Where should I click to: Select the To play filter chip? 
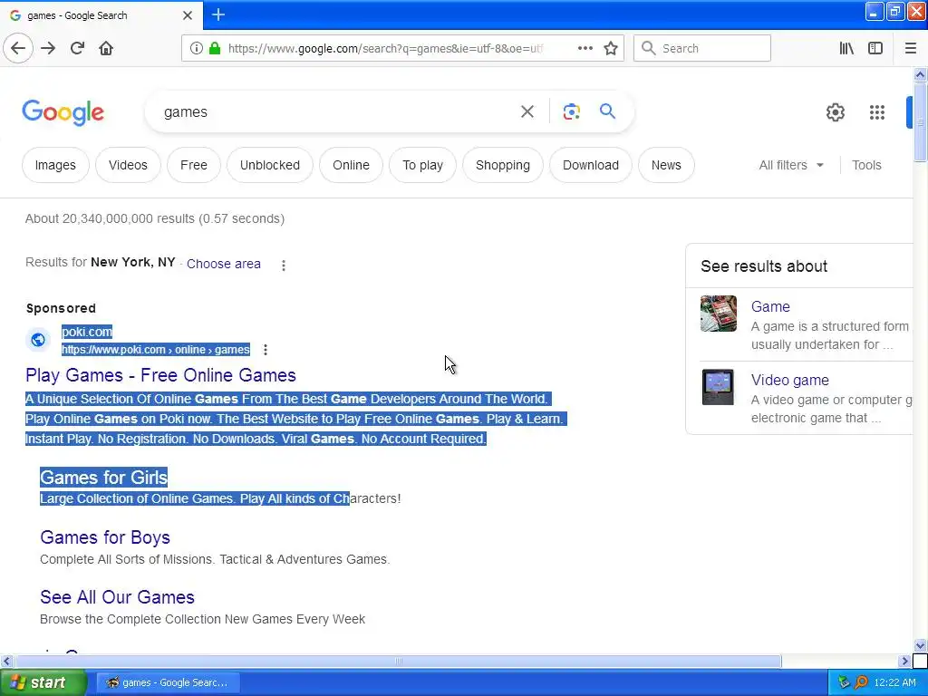422,165
